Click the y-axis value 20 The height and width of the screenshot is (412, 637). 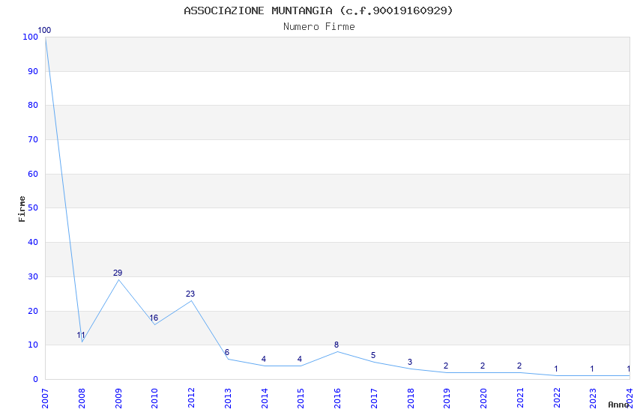pos(32,311)
